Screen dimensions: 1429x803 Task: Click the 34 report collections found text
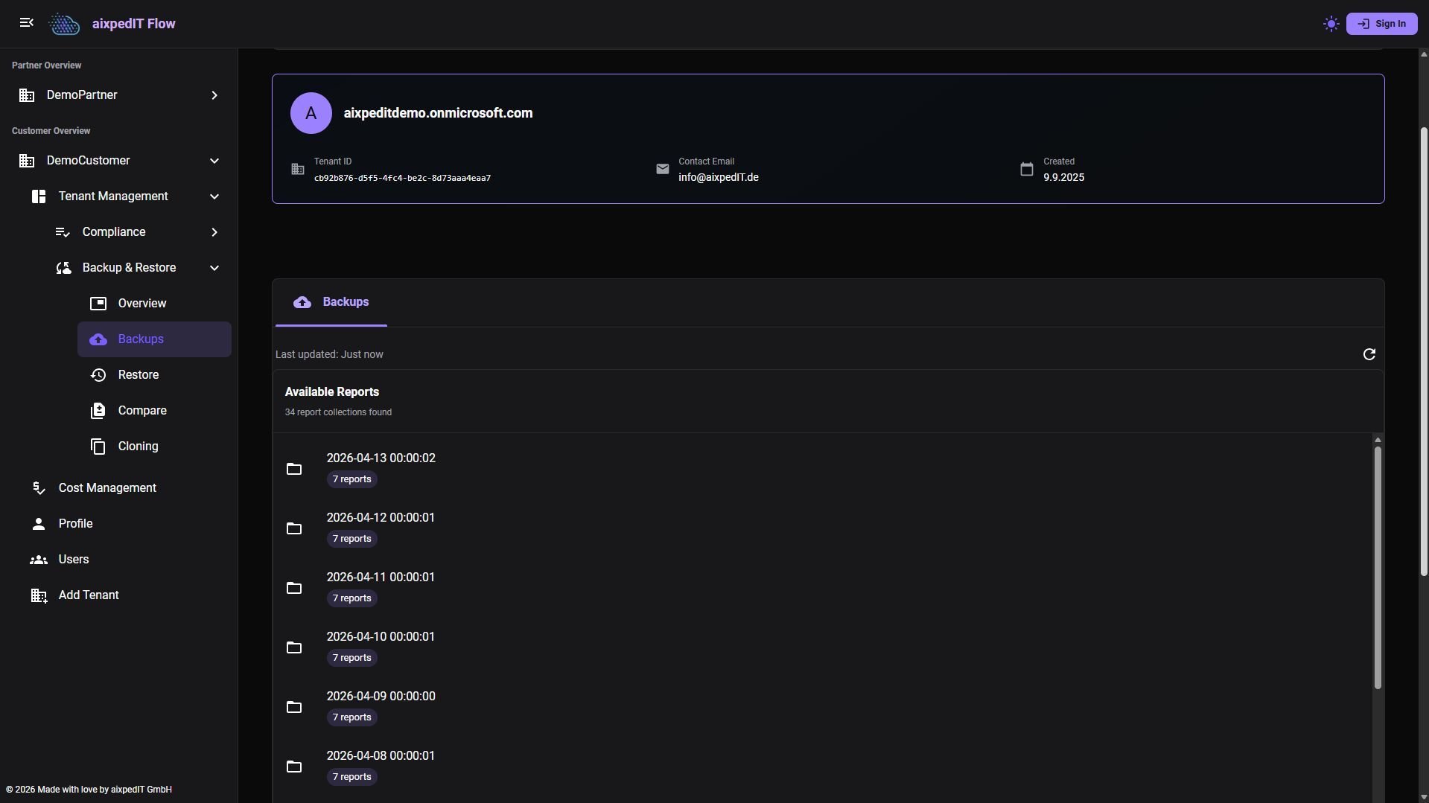point(338,412)
